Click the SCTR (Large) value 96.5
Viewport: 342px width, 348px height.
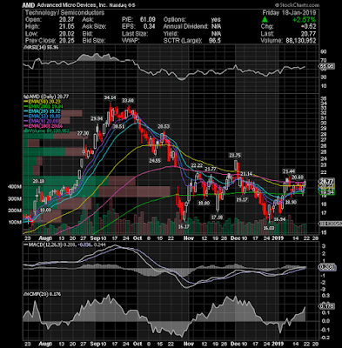click(x=215, y=40)
